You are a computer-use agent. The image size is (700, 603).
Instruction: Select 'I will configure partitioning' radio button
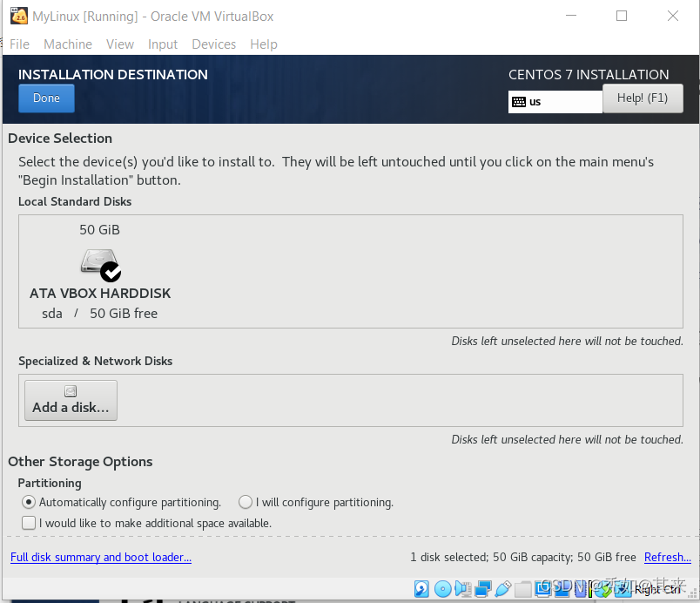(246, 502)
